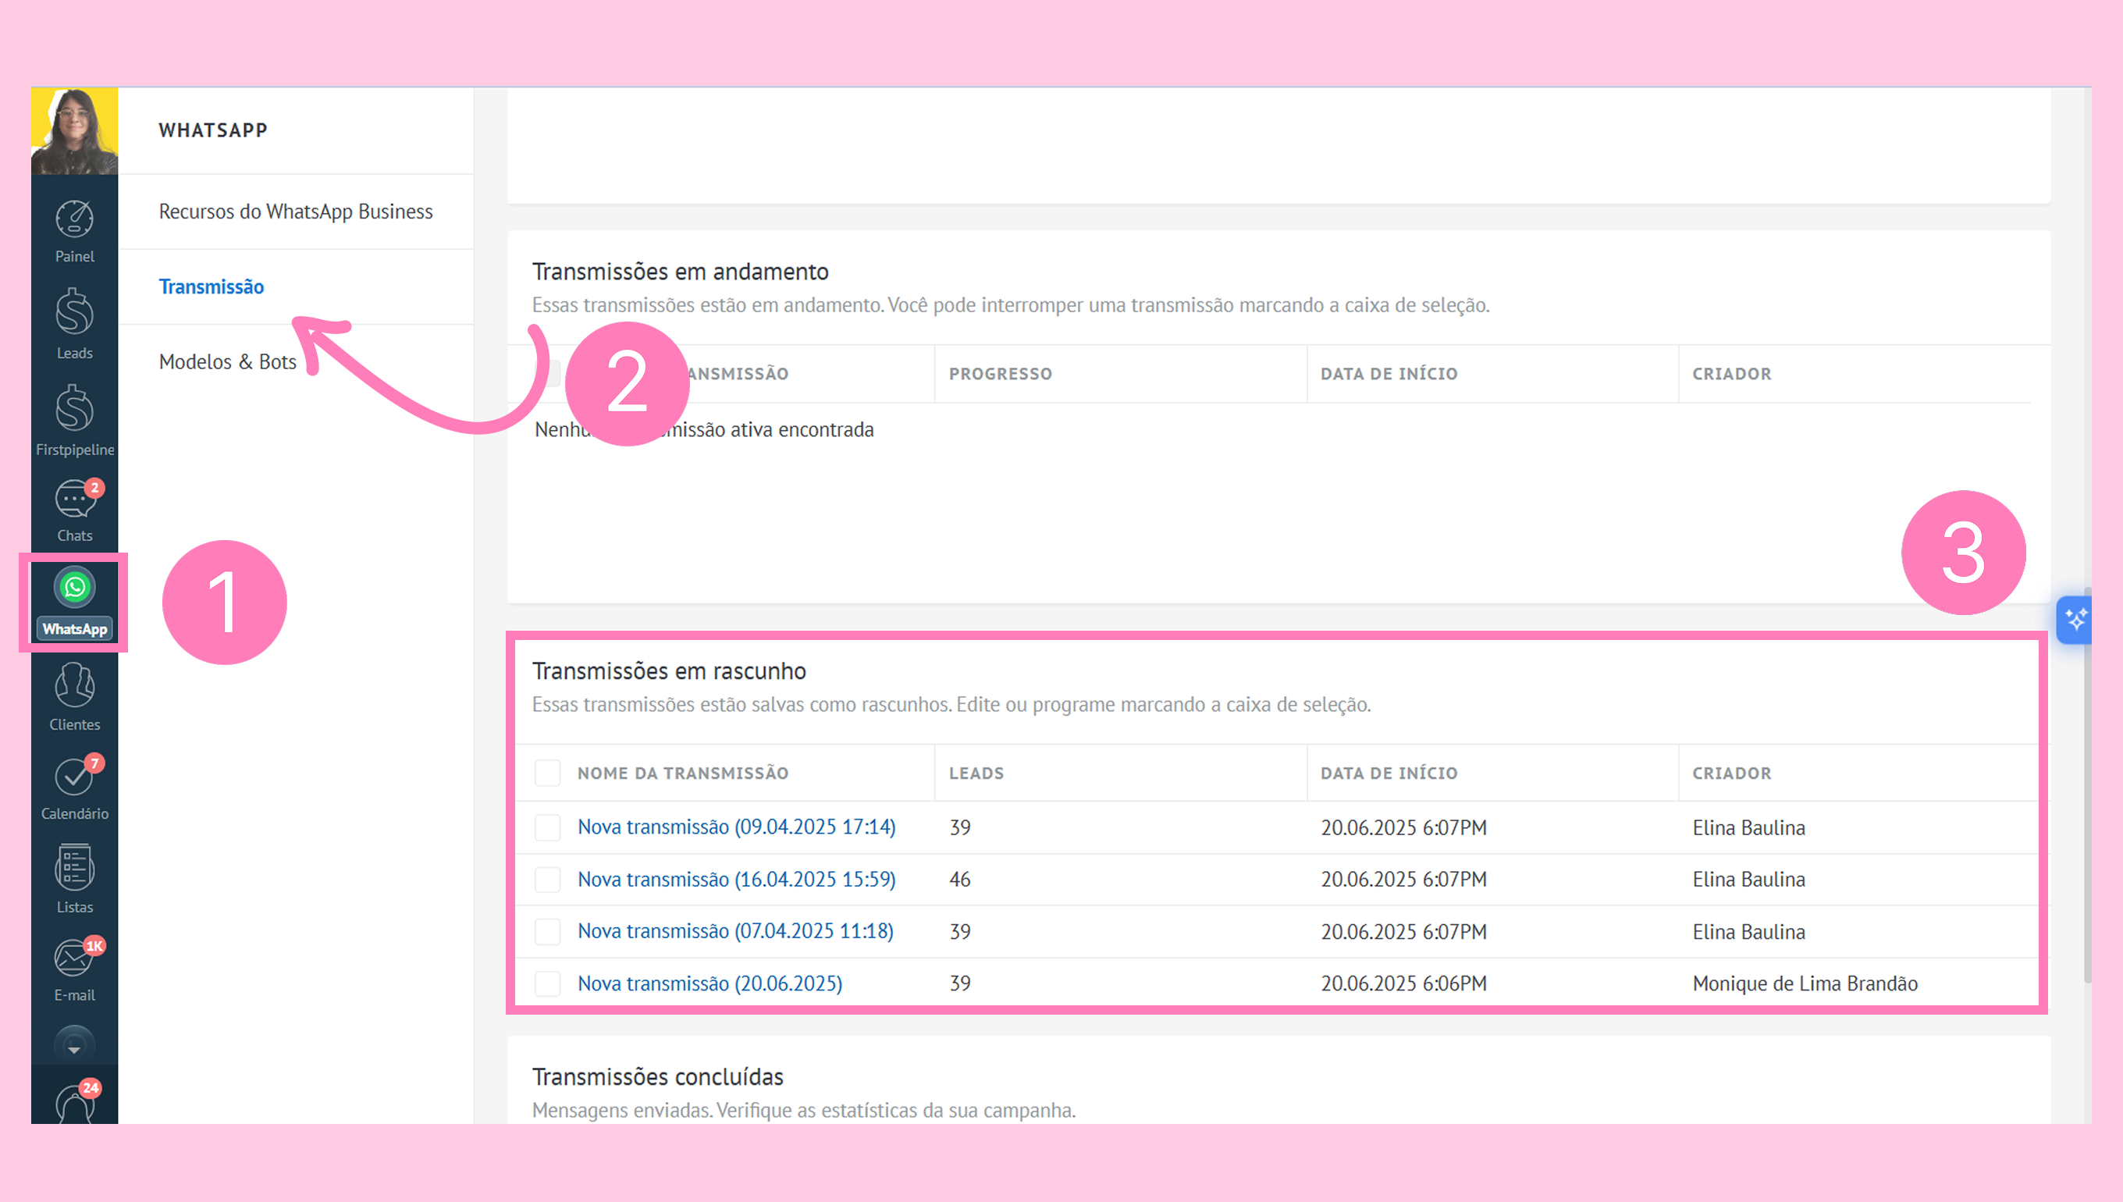Open the Painel dashboard icon
The width and height of the screenshot is (2123, 1202).
pyautogui.click(x=74, y=230)
